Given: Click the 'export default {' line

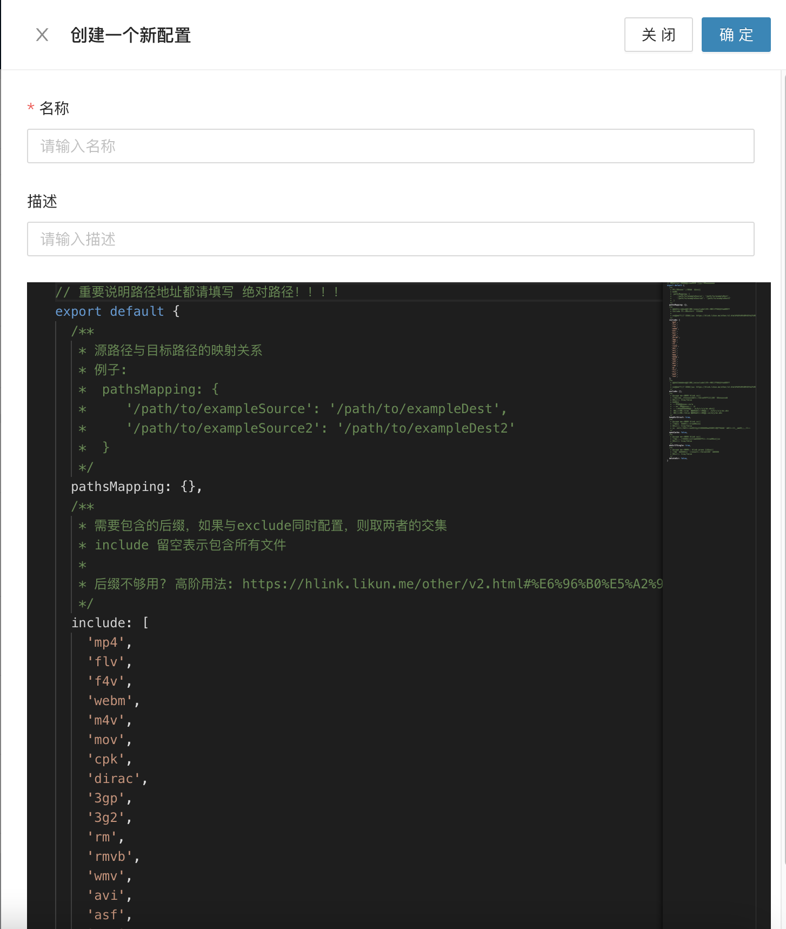Looking at the screenshot, I should 117,311.
